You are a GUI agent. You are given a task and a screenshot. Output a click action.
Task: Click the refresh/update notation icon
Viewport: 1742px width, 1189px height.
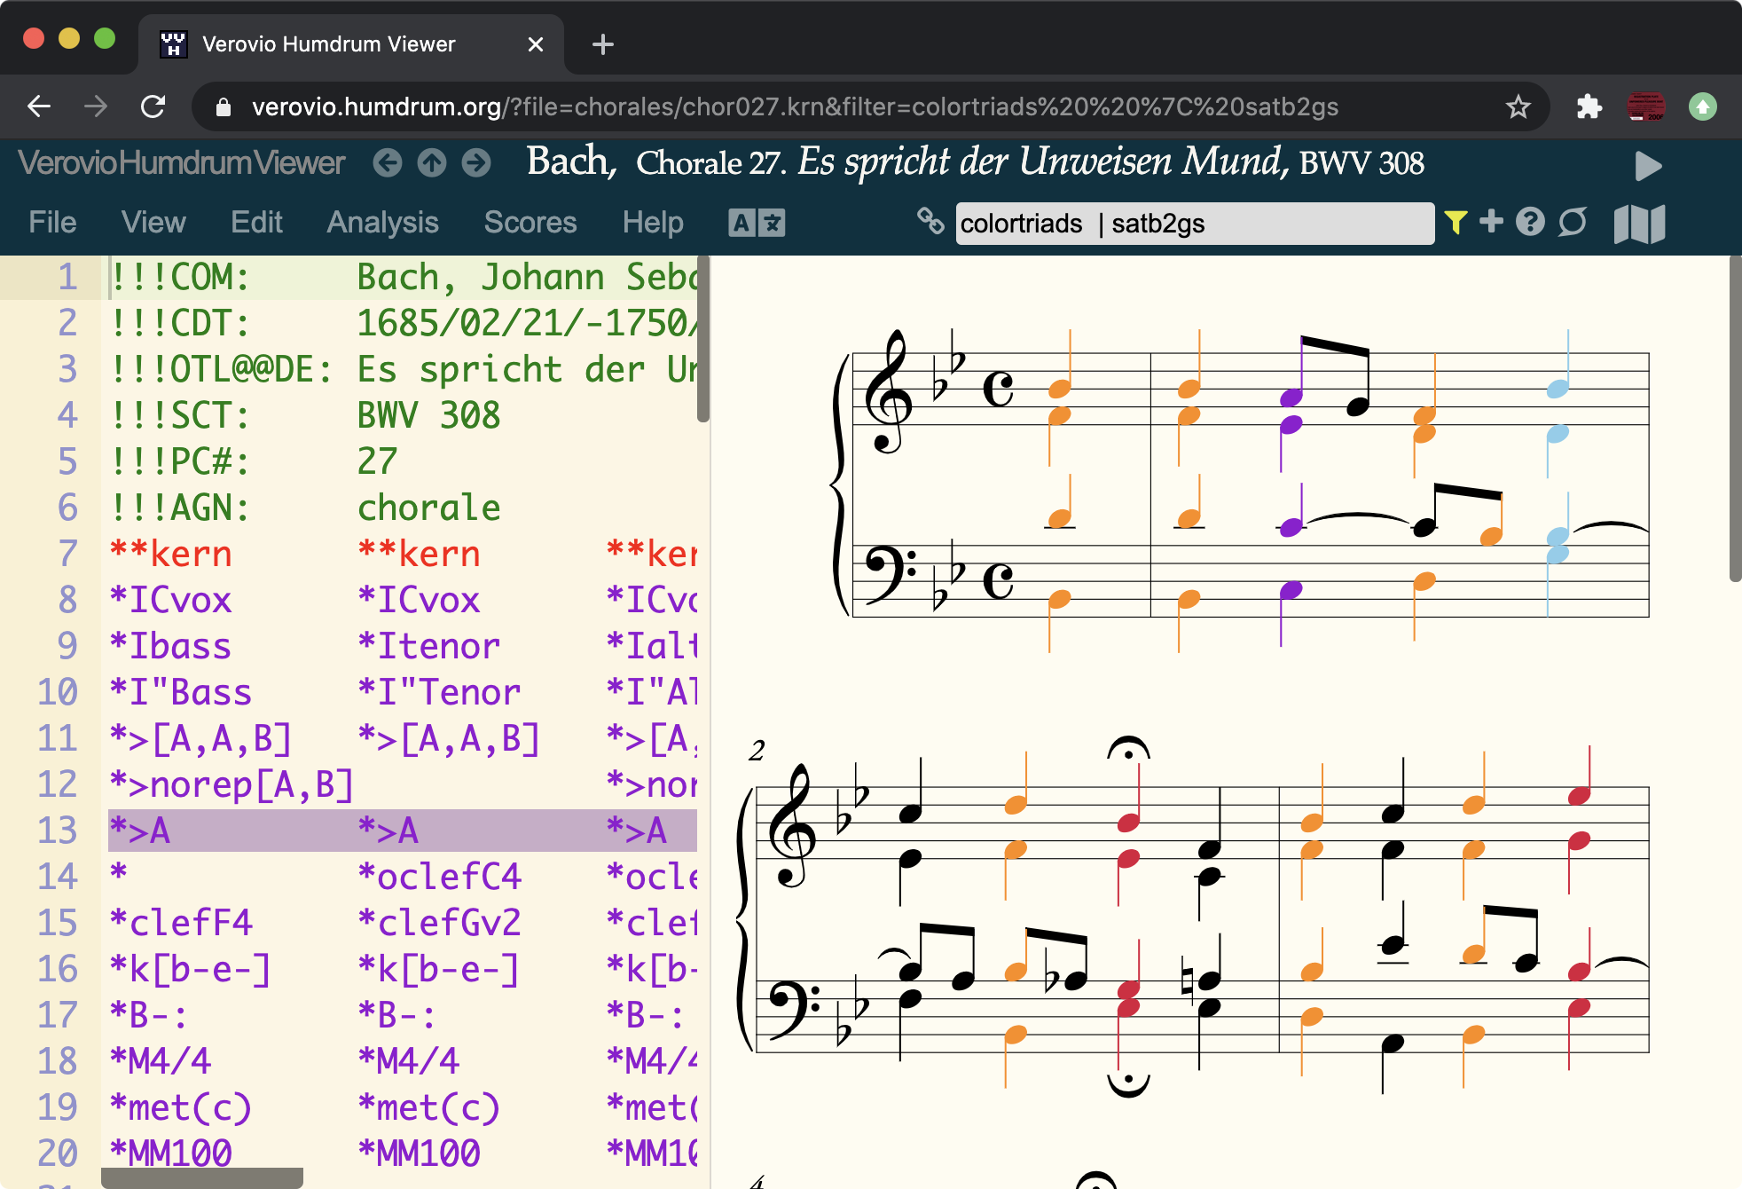1572,224
